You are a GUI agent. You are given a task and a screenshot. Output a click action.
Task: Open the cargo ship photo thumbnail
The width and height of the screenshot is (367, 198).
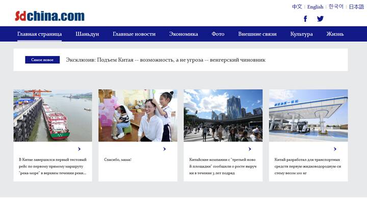53,115
